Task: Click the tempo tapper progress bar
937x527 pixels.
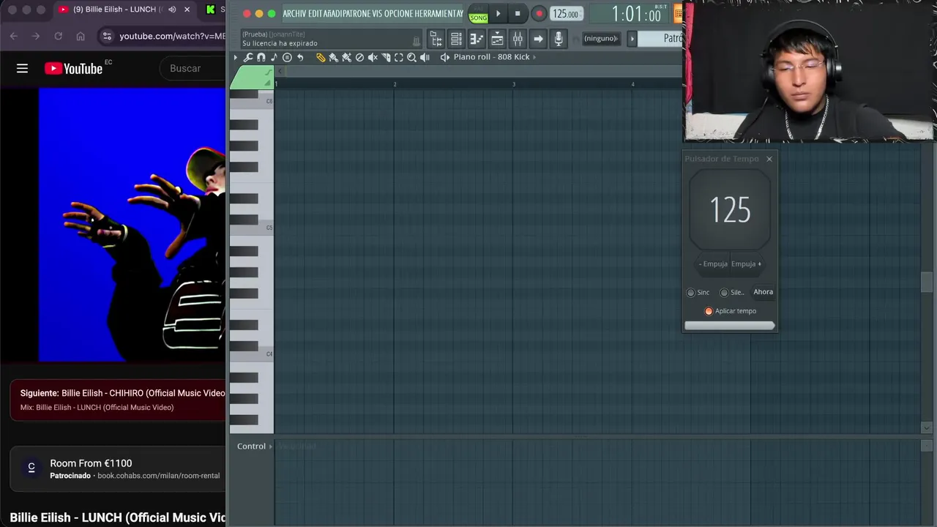Action: click(729, 326)
